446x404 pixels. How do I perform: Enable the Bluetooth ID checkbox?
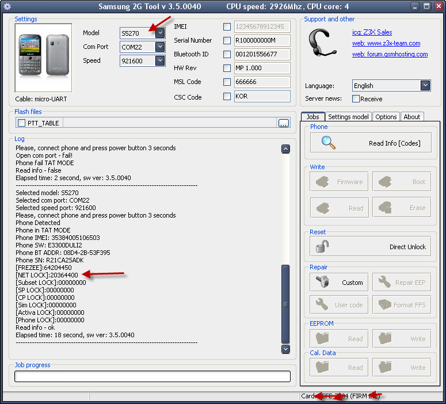click(x=227, y=54)
